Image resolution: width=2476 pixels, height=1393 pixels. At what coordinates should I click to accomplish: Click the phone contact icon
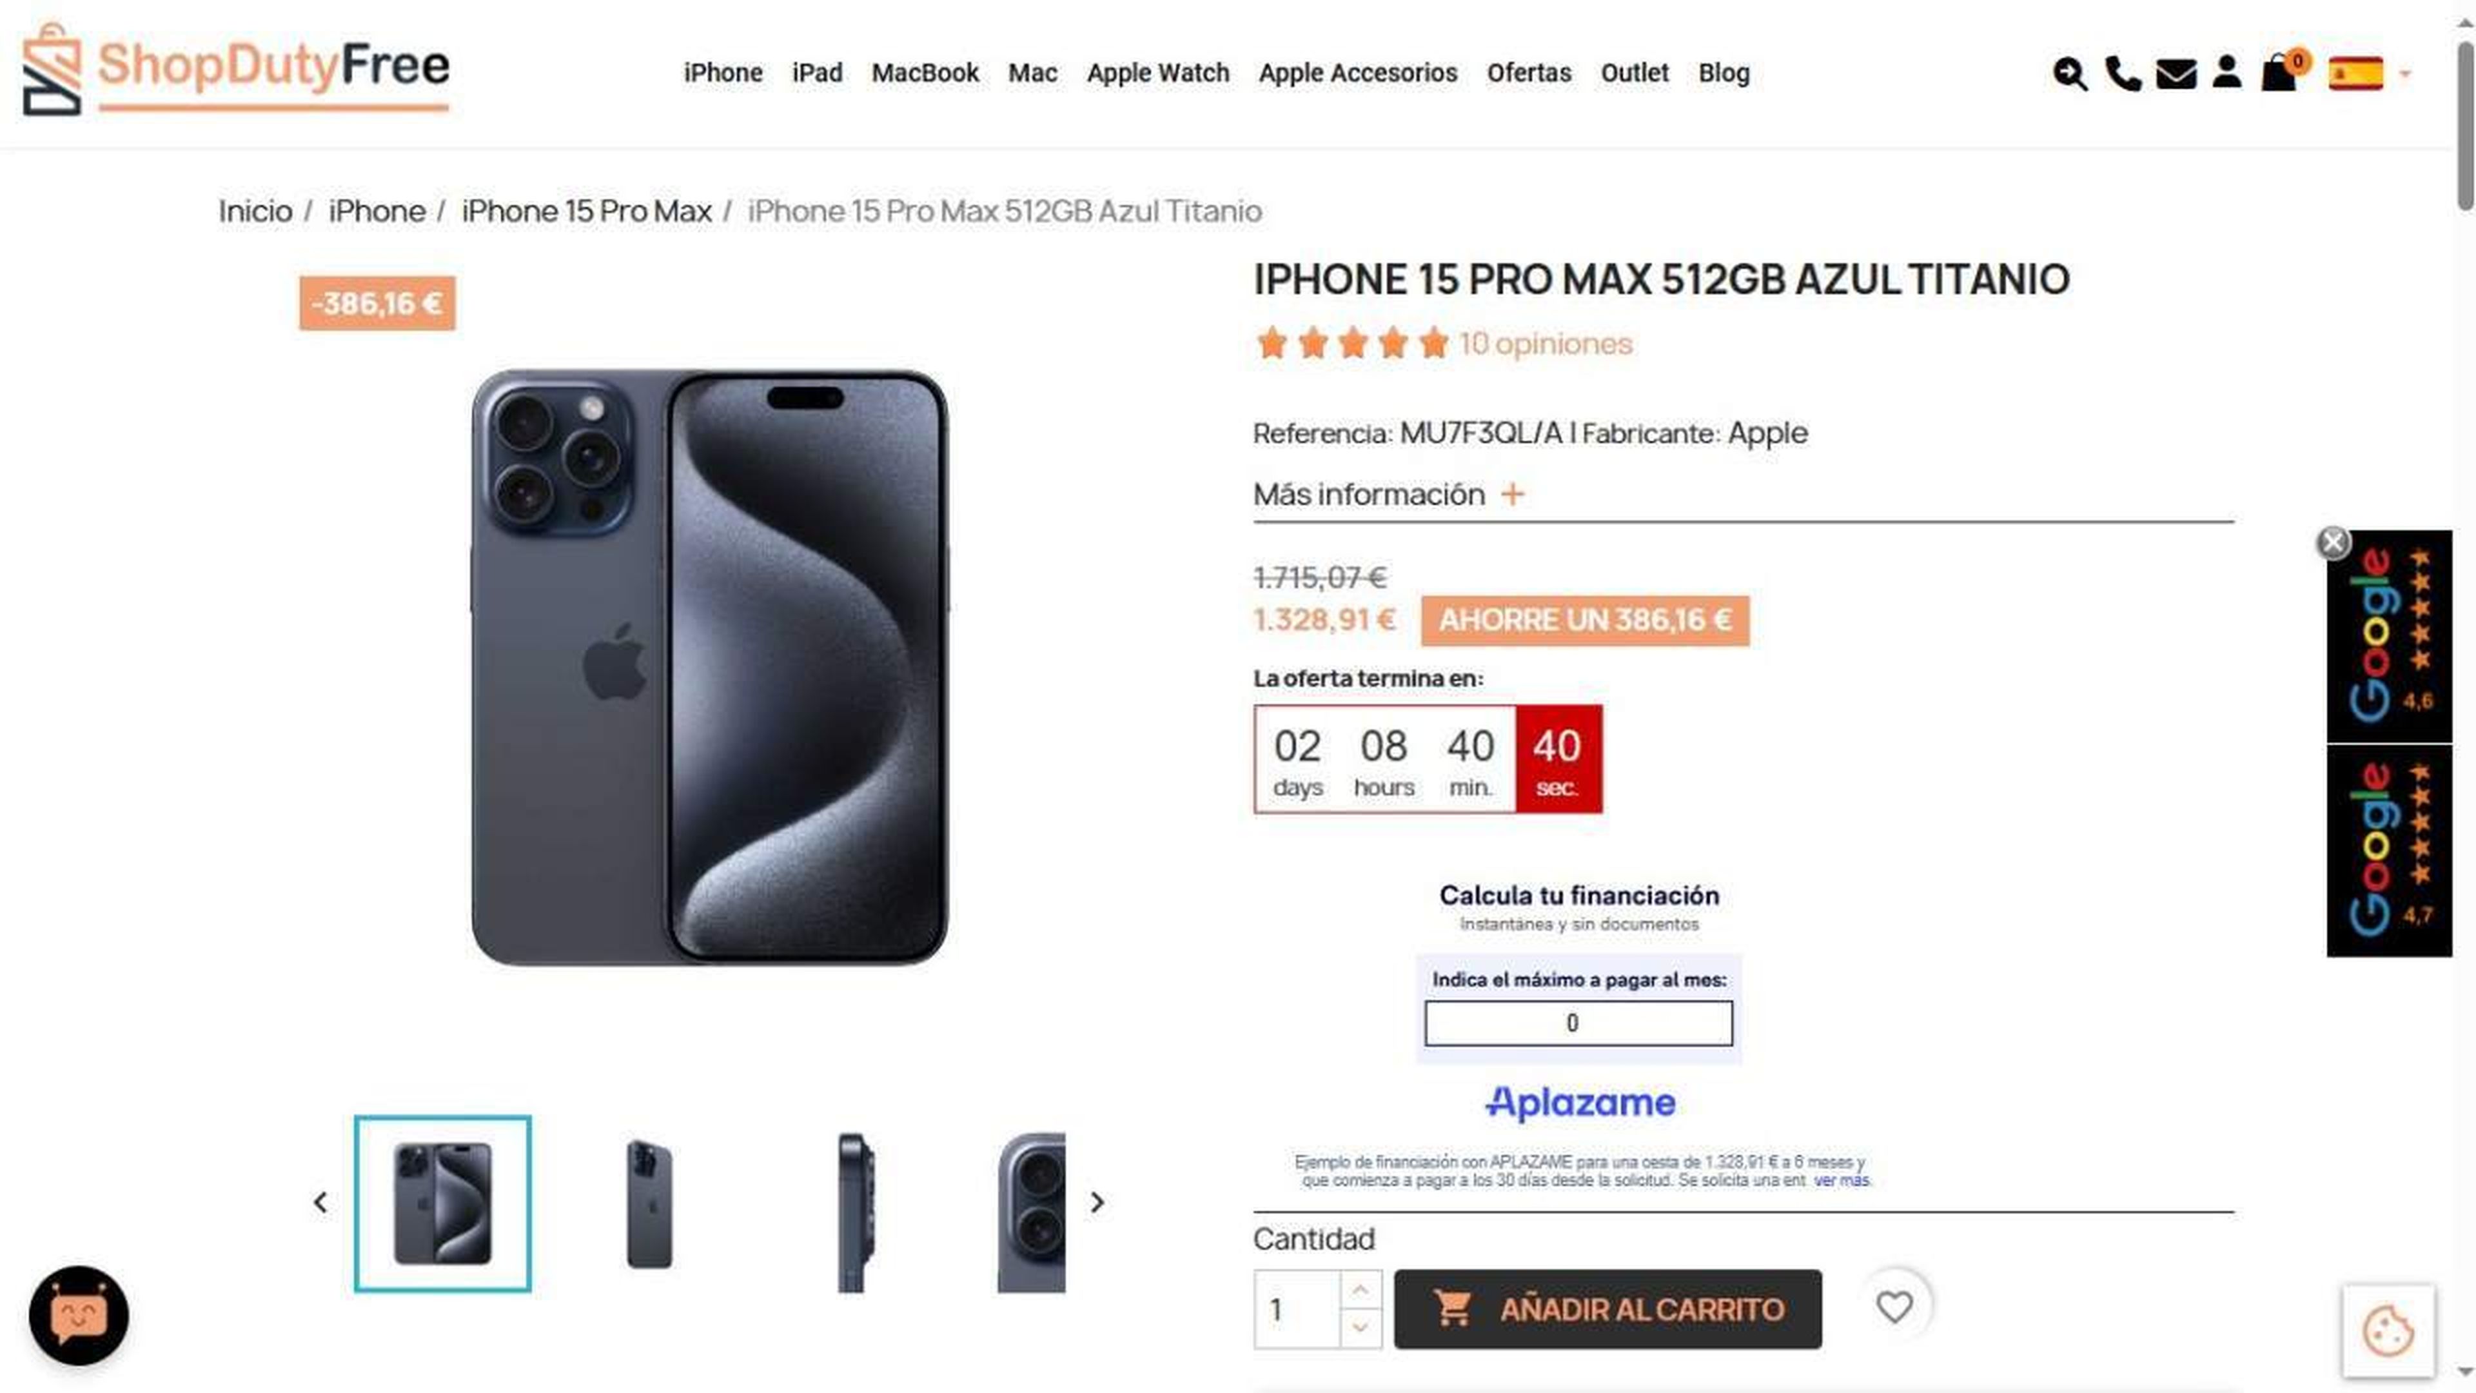pos(2122,74)
